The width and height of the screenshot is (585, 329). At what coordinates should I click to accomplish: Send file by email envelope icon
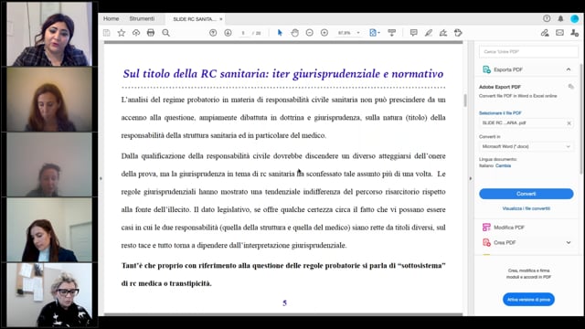coord(559,33)
